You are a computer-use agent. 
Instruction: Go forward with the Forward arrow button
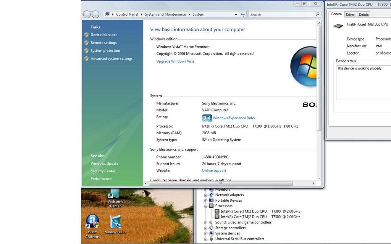coord(95,14)
